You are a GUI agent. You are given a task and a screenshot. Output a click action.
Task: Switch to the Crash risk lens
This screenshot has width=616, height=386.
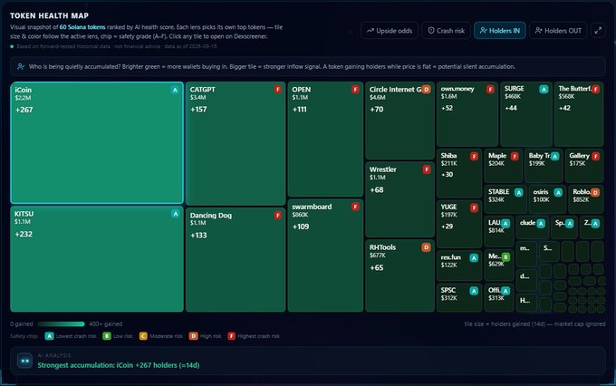(446, 31)
